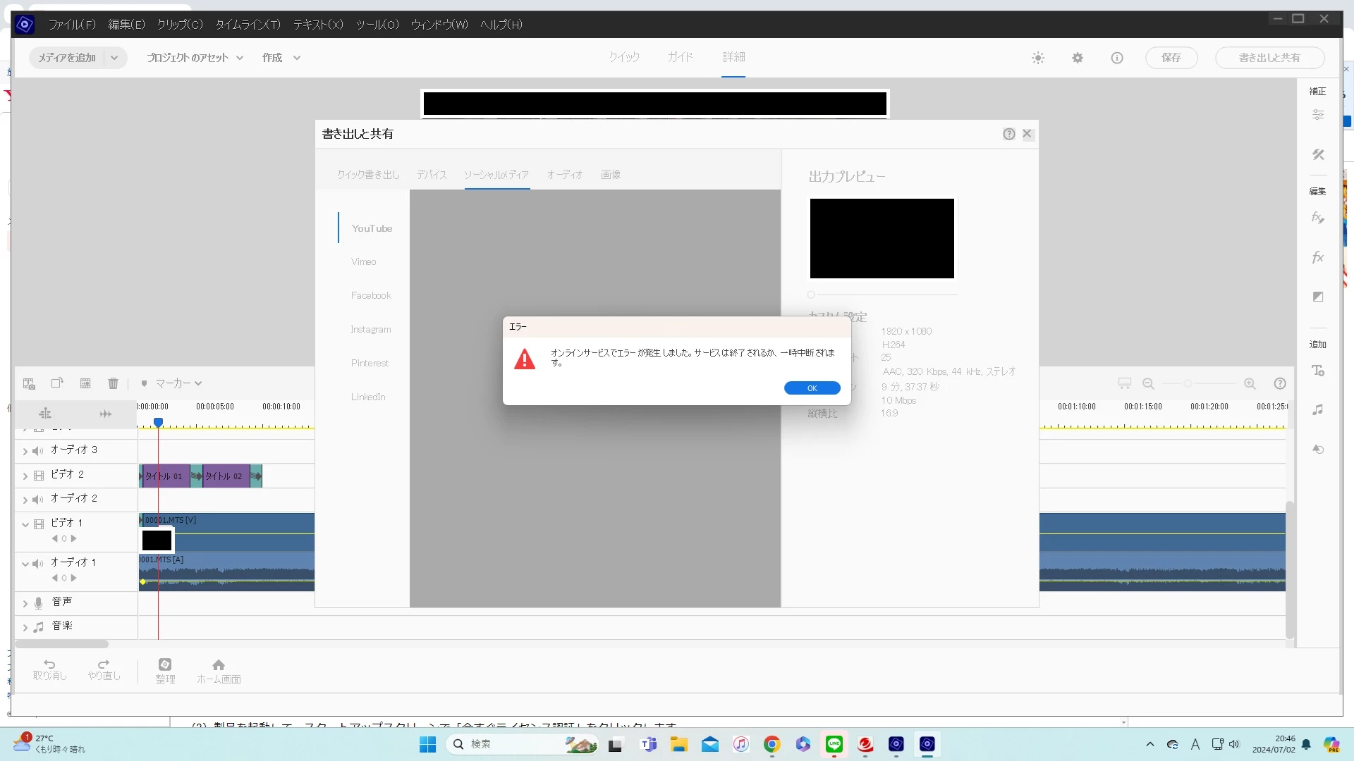This screenshot has width=1354, height=761.
Task: Open the fx effects panel icon
Action: [x=1317, y=257]
